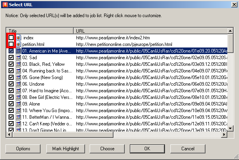Click the horizontal scrollbar right arrow

(224, 134)
